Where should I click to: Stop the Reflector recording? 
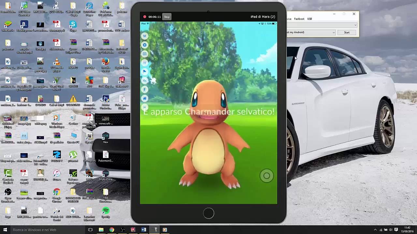(167, 17)
